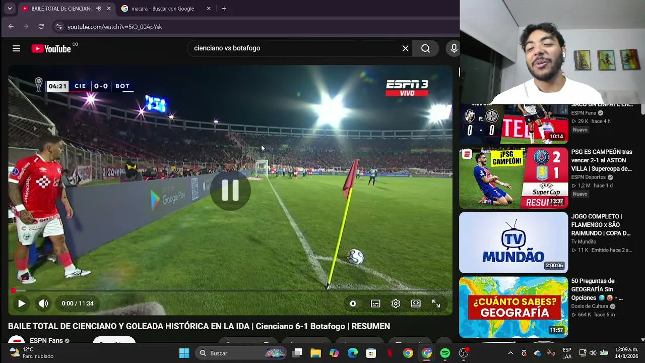Mute the tab via its audio speaker icon

point(99,9)
